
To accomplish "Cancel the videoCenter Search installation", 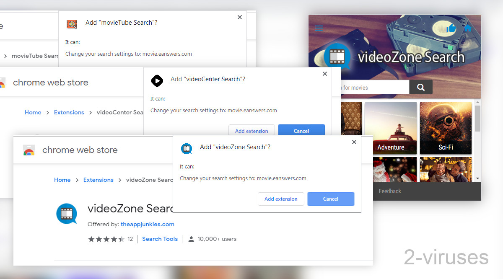I will coord(301,131).
